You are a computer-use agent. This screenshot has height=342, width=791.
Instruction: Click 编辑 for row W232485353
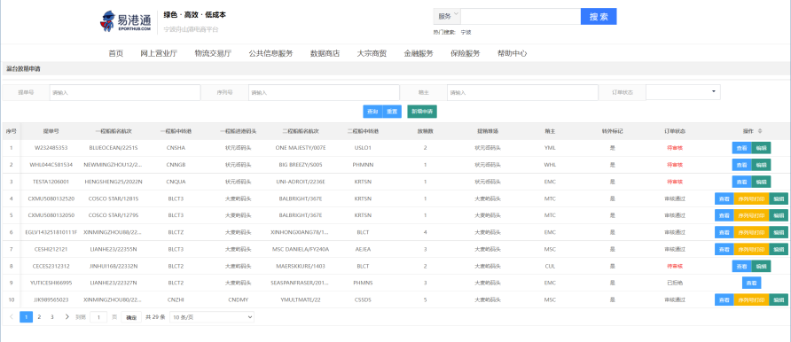pyautogui.click(x=761, y=148)
